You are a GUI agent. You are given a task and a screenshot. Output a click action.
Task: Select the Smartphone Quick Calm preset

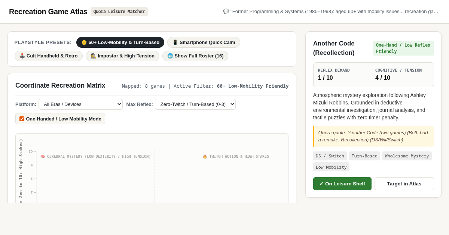click(204, 43)
